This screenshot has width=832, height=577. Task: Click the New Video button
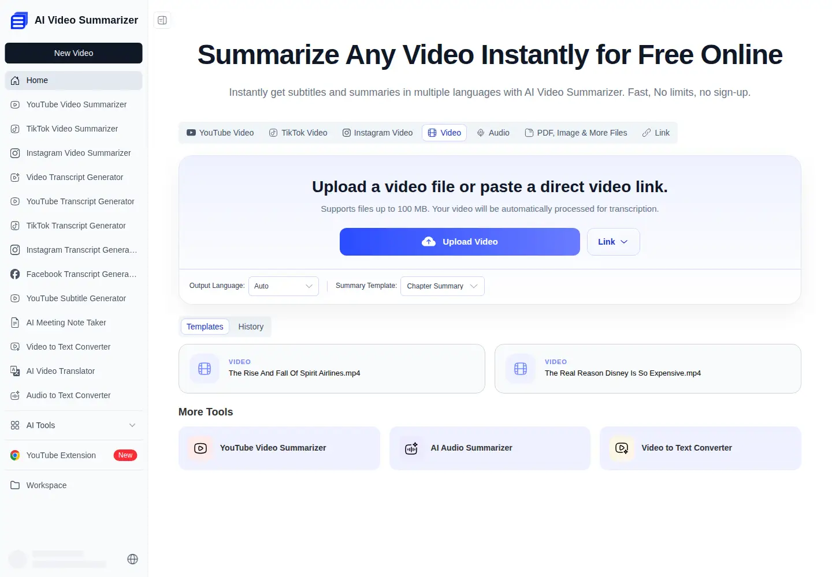click(74, 53)
